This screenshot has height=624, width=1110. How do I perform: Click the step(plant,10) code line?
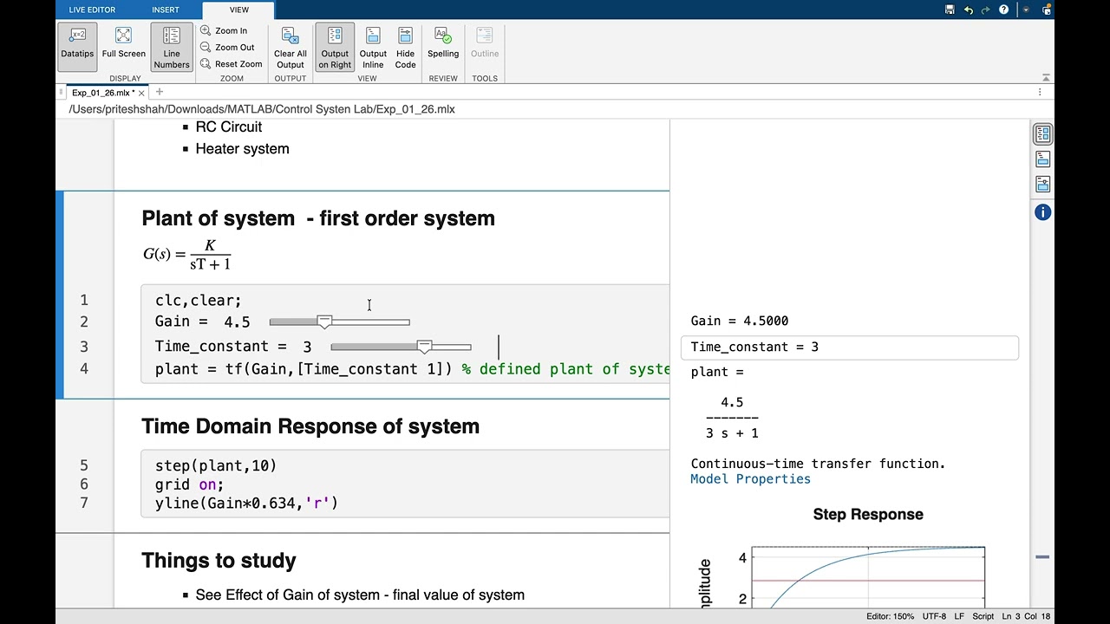(x=216, y=466)
